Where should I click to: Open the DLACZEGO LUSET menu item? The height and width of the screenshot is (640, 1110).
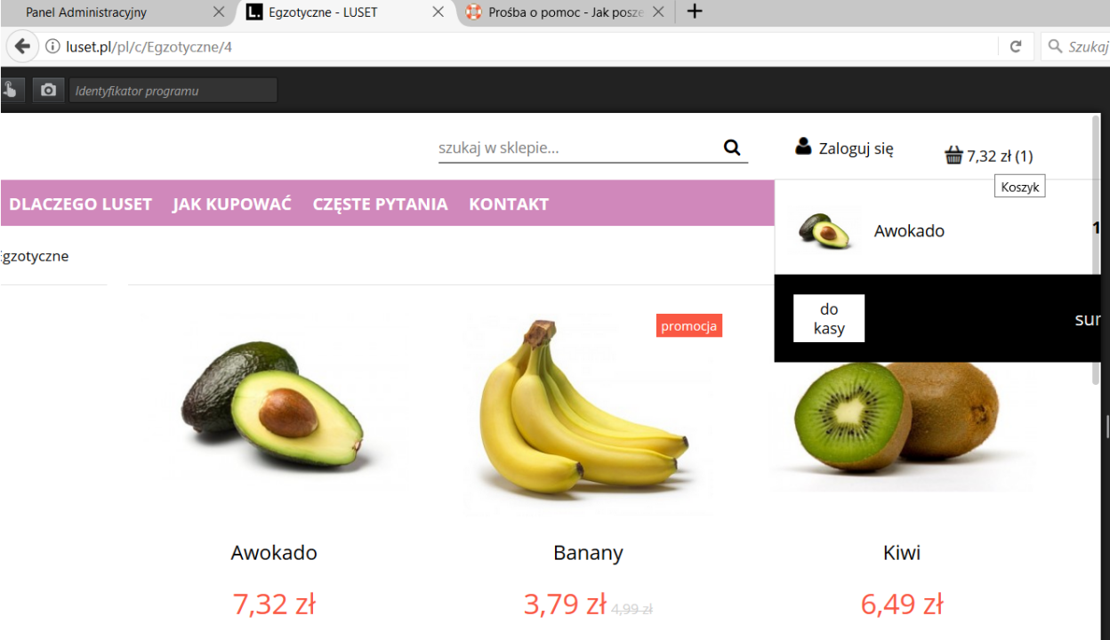81,204
